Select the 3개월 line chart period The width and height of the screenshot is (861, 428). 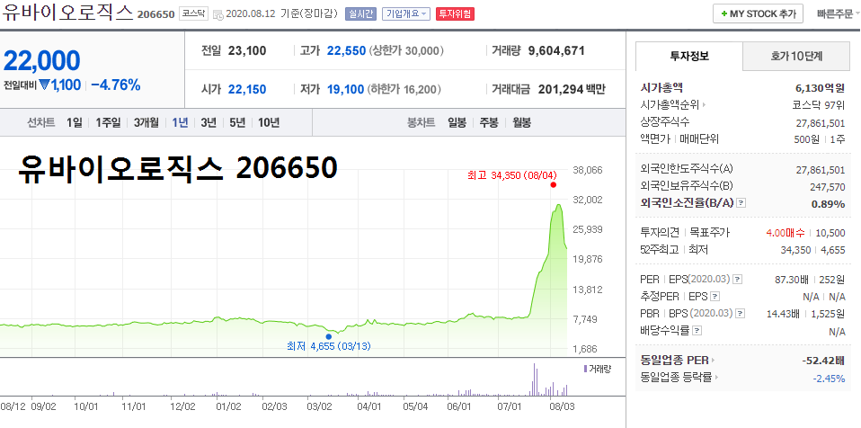click(x=146, y=122)
